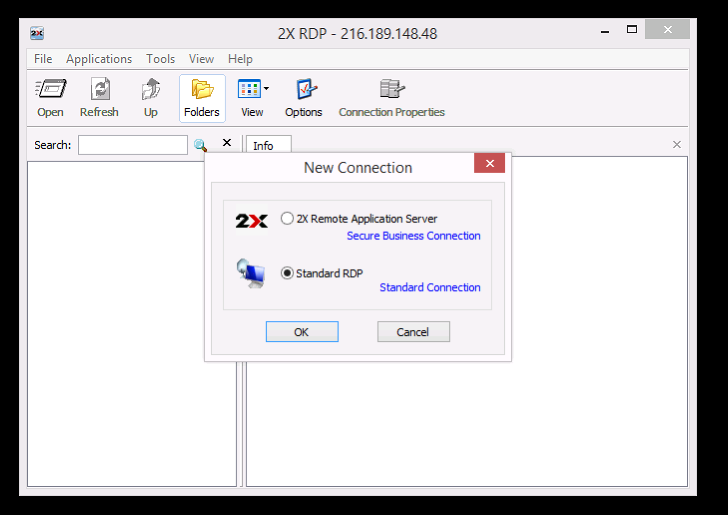728x515 pixels.
Task: Select the Standard RDP radio button
Action: (286, 273)
